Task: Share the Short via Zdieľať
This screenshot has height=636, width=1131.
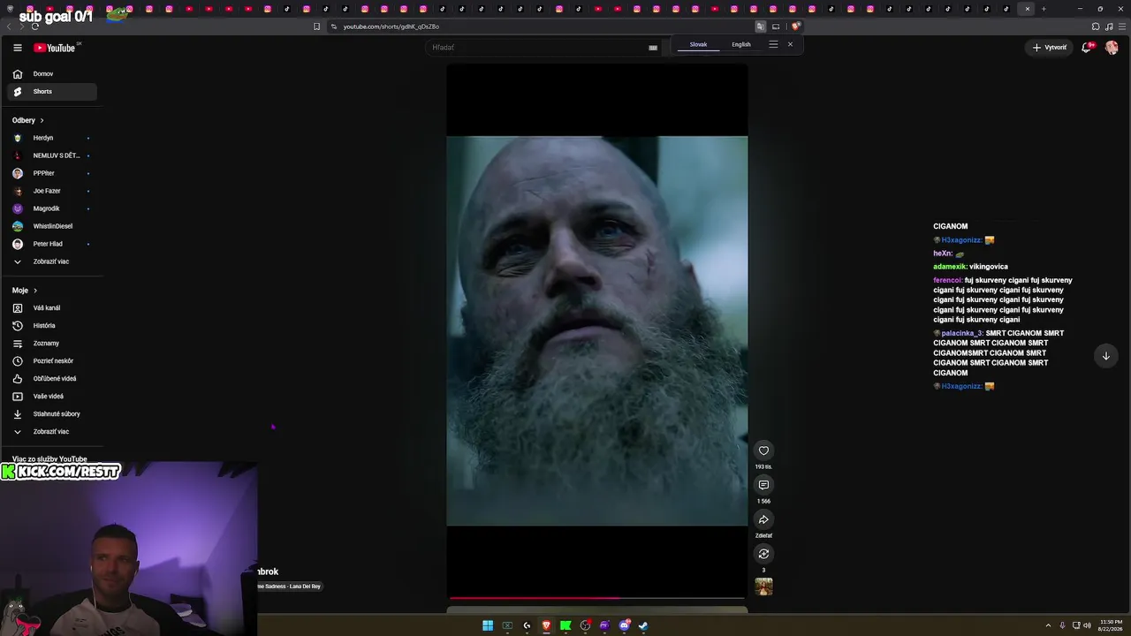Action: [763, 519]
